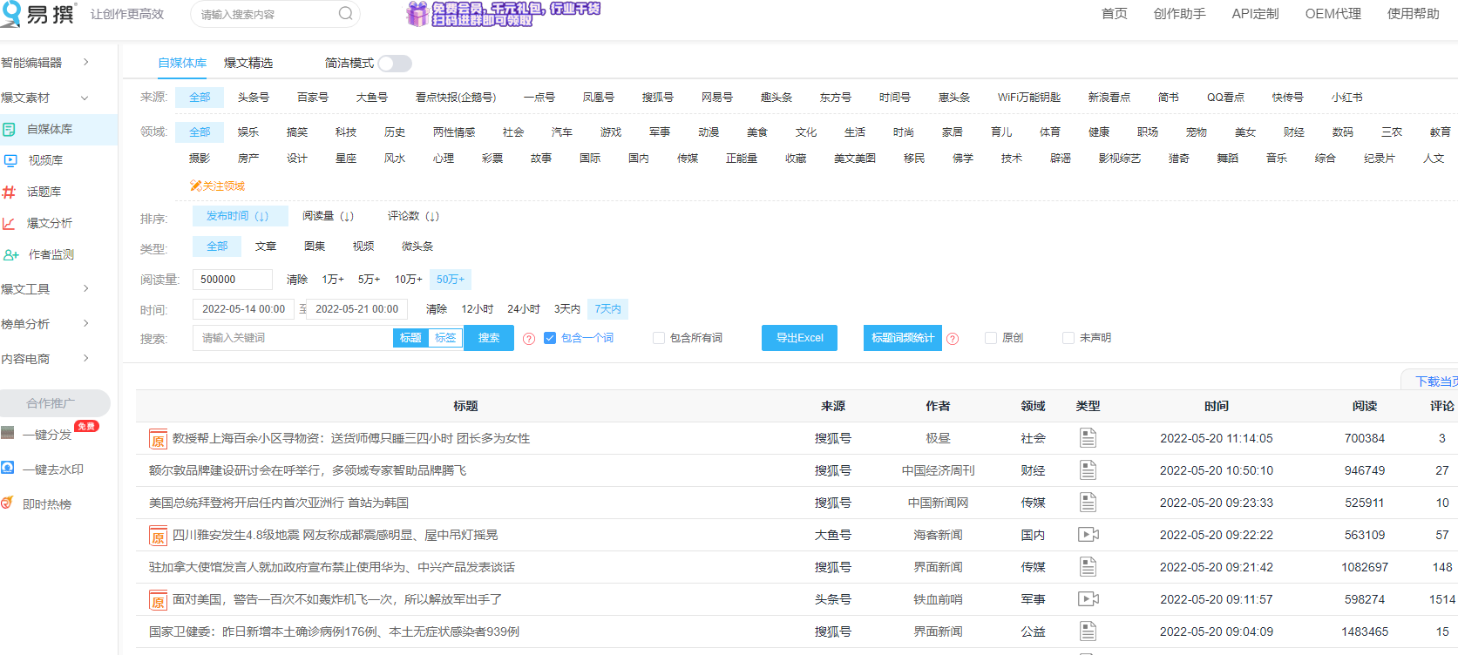
Task: Click video type icon in 铁血前哨 row
Action: 1088,599
